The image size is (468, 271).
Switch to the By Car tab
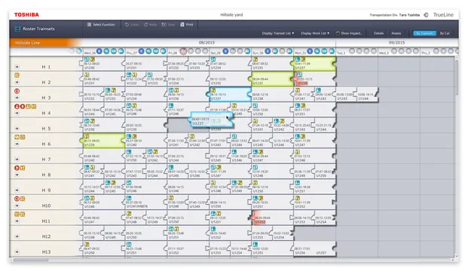445,33
